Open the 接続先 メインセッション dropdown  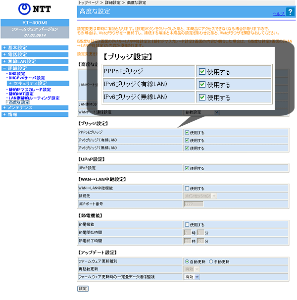point(200,196)
